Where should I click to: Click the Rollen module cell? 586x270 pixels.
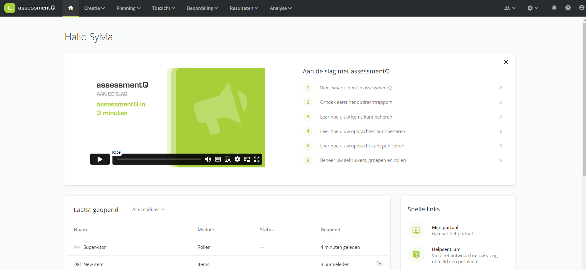click(x=204, y=247)
